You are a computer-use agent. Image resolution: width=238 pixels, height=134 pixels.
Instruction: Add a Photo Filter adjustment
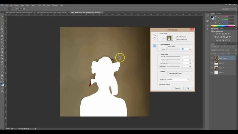pyautogui.click(x=224, y=37)
